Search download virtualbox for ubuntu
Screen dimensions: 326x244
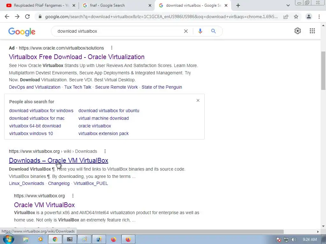pyautogui.click(x=109, y=111)
